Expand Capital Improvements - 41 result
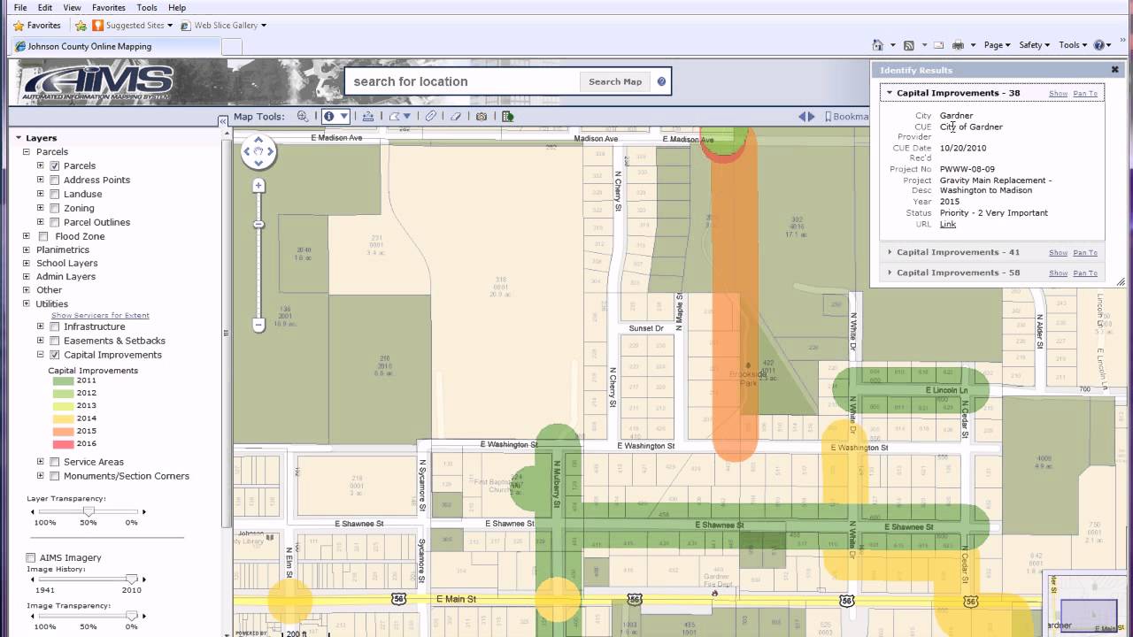This screenshot has height=637, width=1133. tap(890, 252)
